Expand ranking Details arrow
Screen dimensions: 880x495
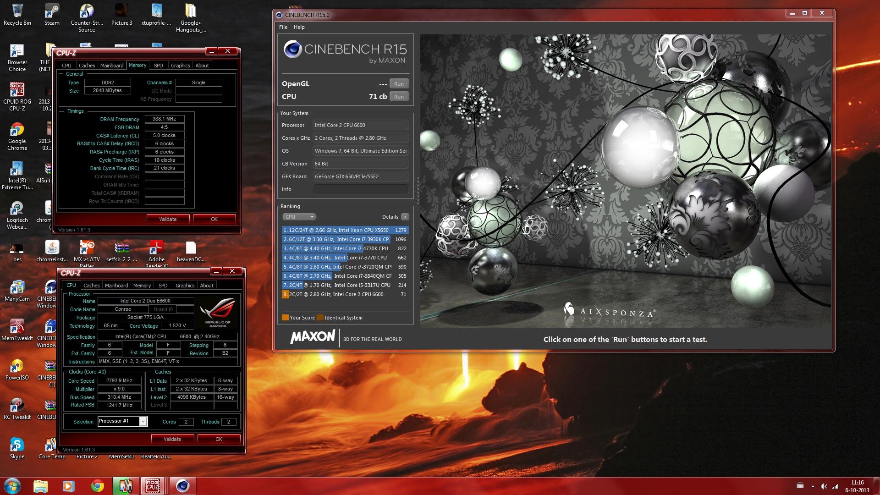pos(405,217)
